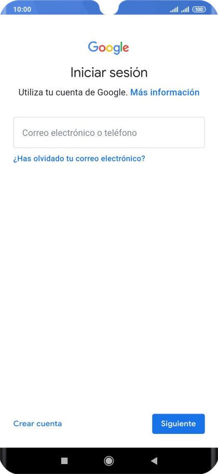Click the blue Siguiente button
Image resolution: width=218 pixels, height=474 pixels.
click(x=178, y=424)
